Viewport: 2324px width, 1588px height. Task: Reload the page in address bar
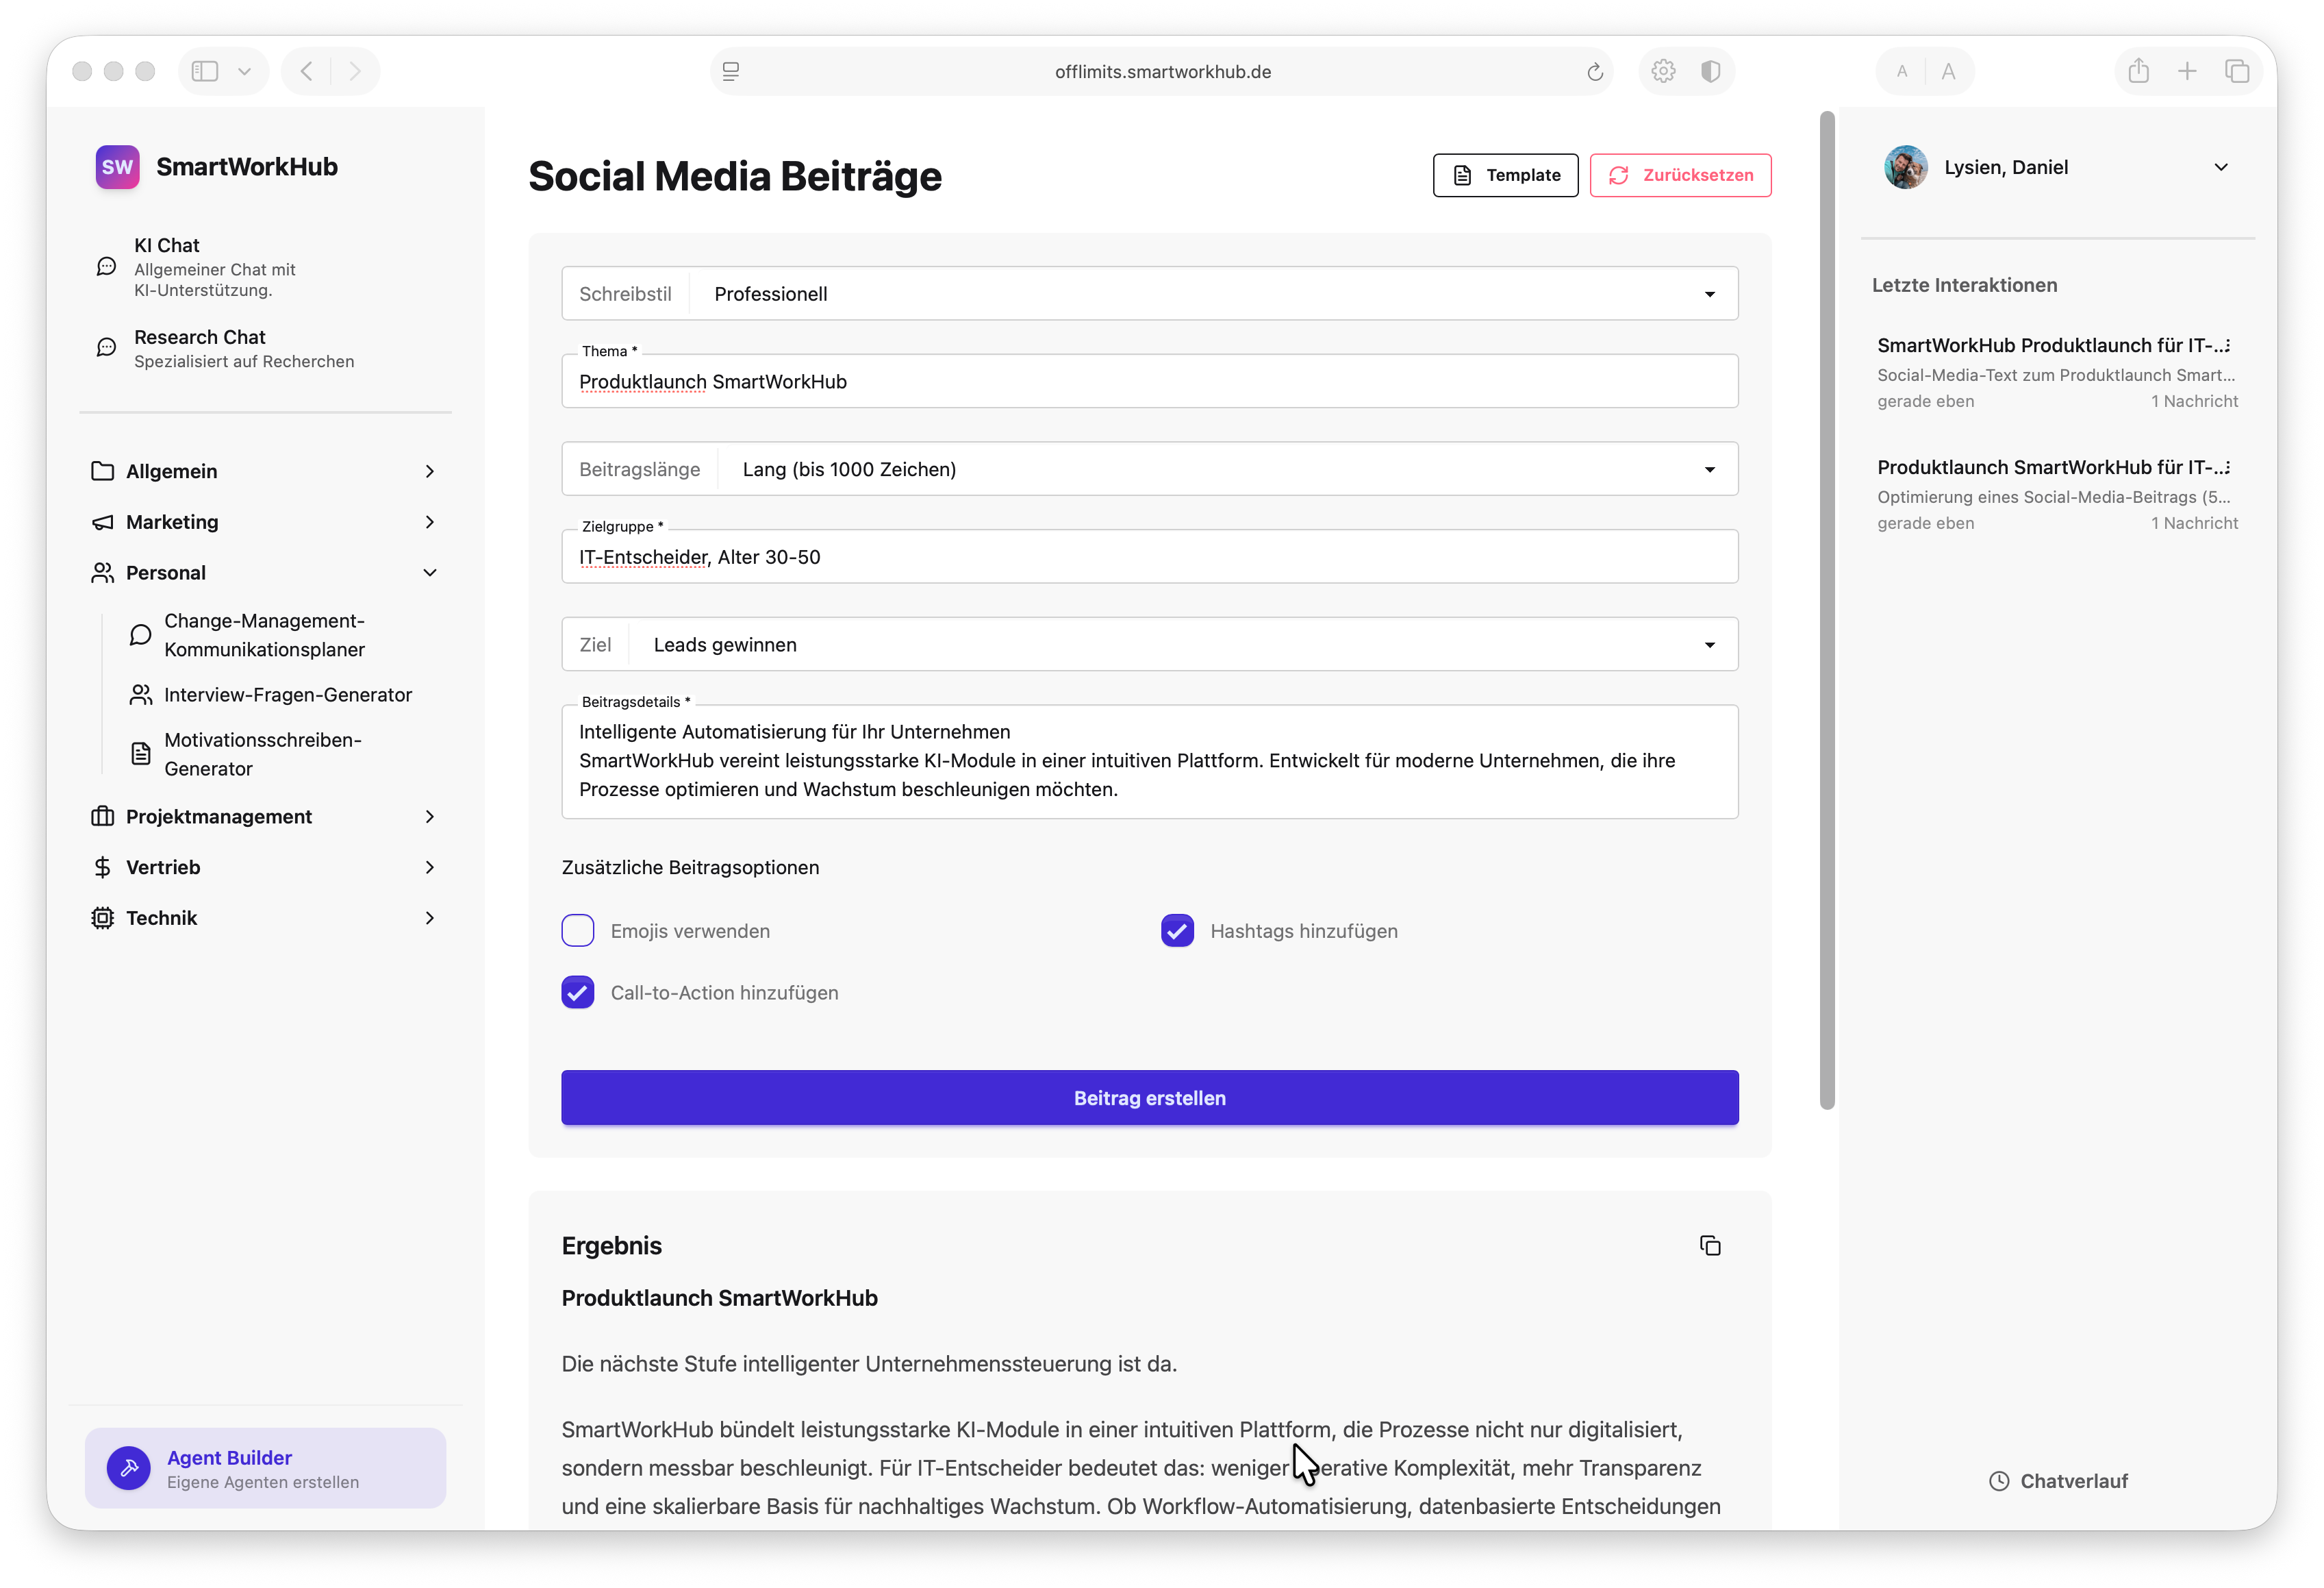(x=1595, y=72)
